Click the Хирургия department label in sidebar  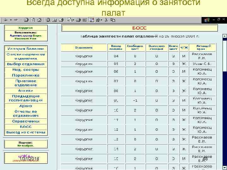click(x=26, y=28)
